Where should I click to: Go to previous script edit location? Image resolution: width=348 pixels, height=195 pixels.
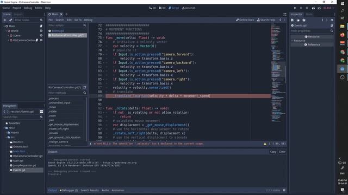(280, 20)
